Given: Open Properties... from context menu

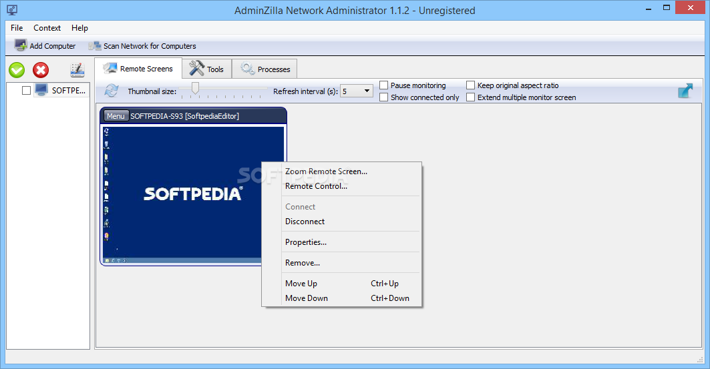Looking at the screenshot, I should coord(343,242).
